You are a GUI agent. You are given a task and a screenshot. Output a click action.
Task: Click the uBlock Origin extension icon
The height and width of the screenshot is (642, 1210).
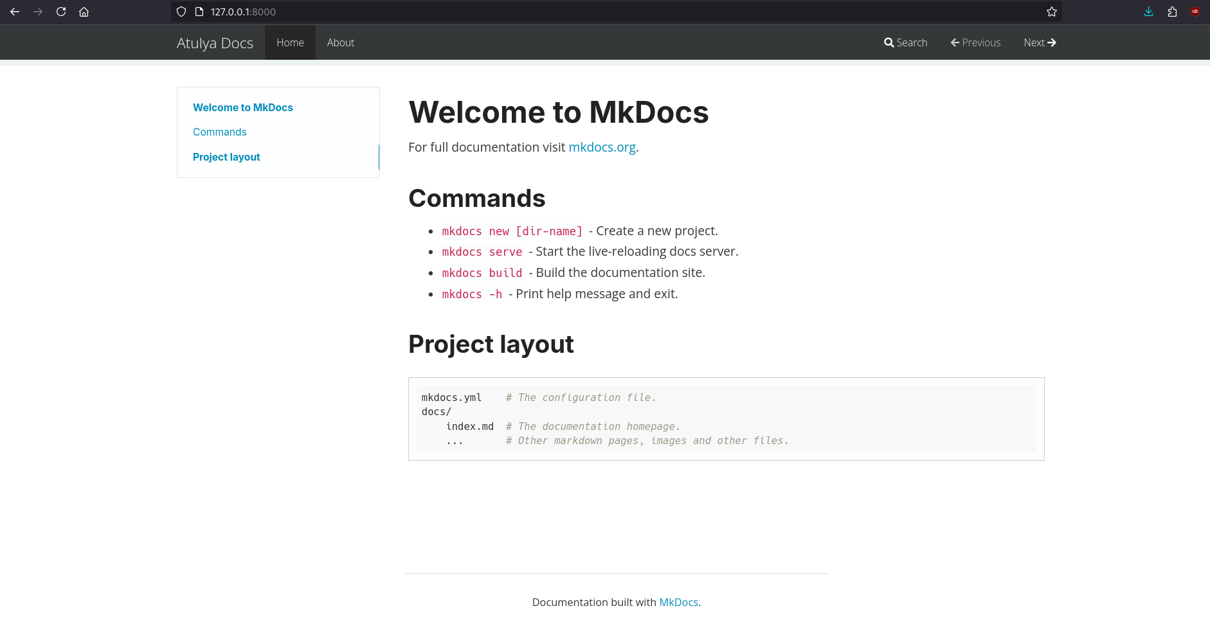[1195, 12]
